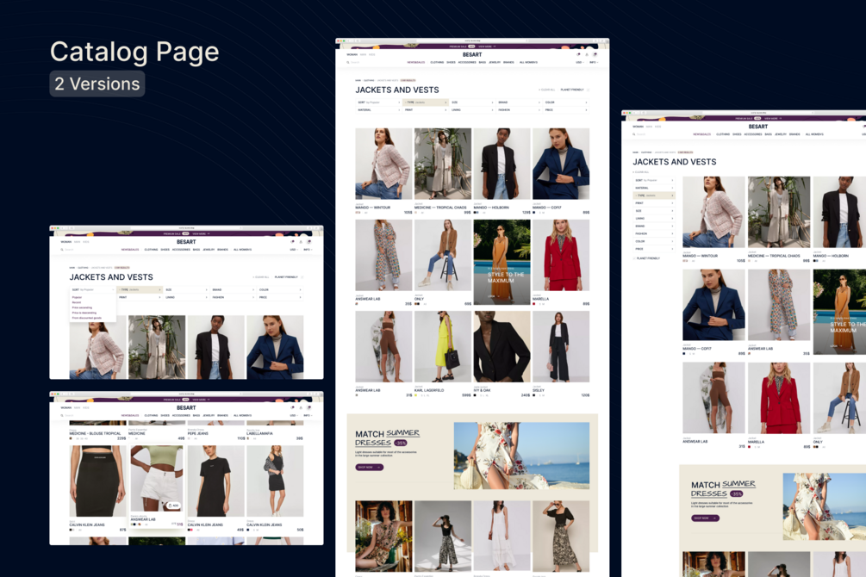The width and height of the screenshot is (866, 577).
Task: Click the cart icon in the tall center window
Action: click(595, 54)
